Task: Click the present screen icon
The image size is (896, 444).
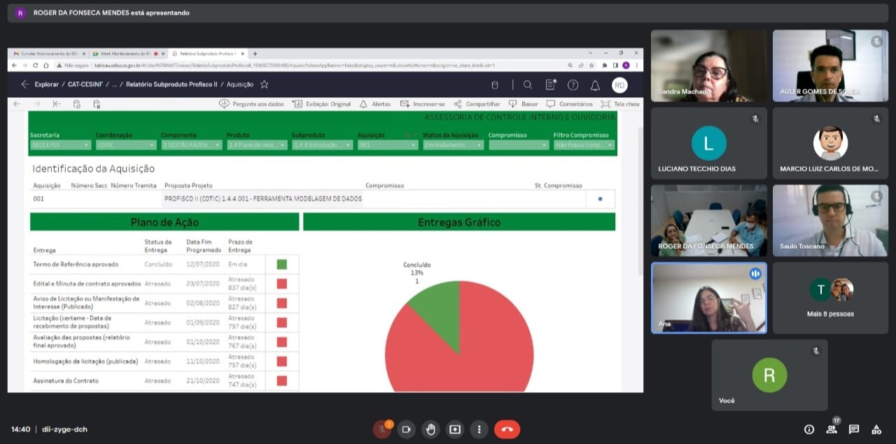Action: point(455,429)
